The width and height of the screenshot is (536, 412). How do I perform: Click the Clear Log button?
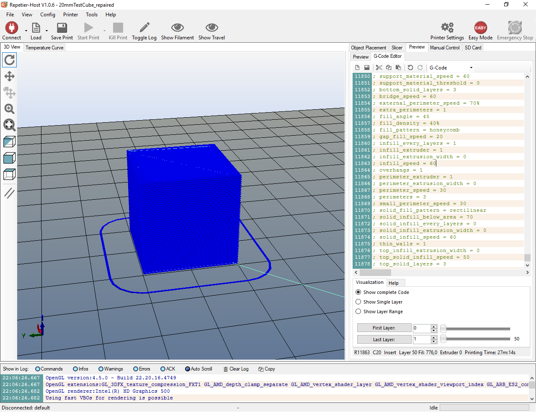[236, 369]
